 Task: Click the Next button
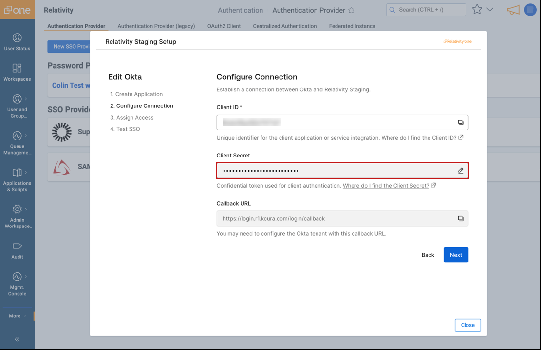[x=456, y=255]
